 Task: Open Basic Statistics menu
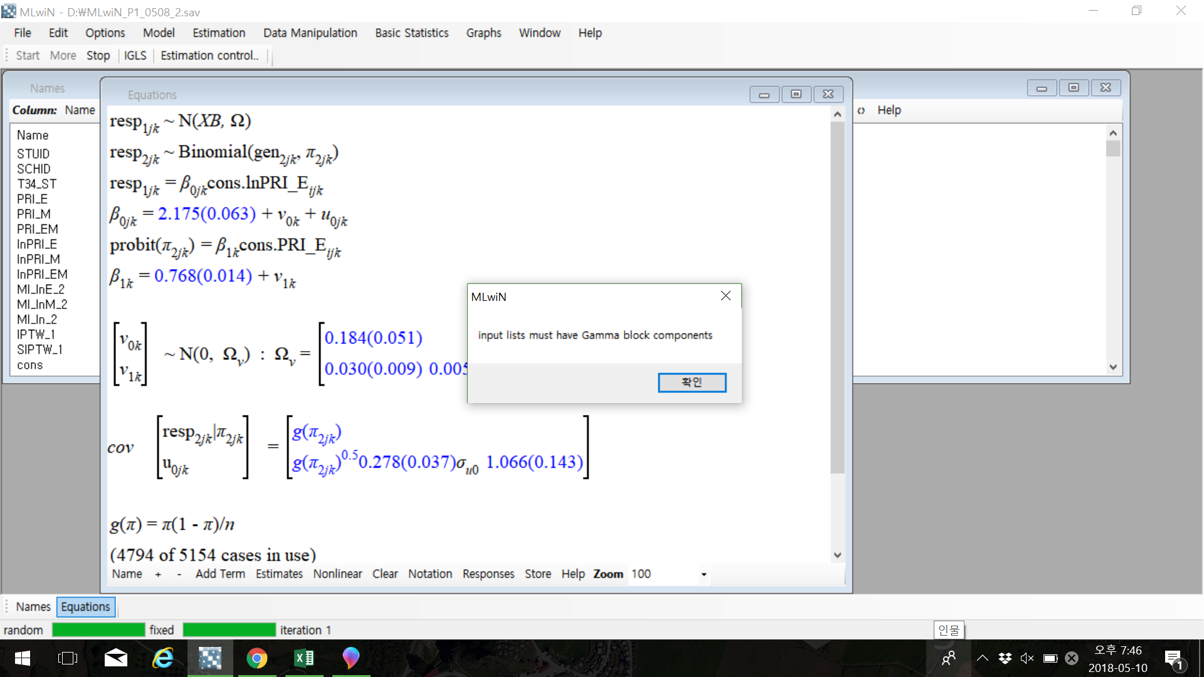411,33
